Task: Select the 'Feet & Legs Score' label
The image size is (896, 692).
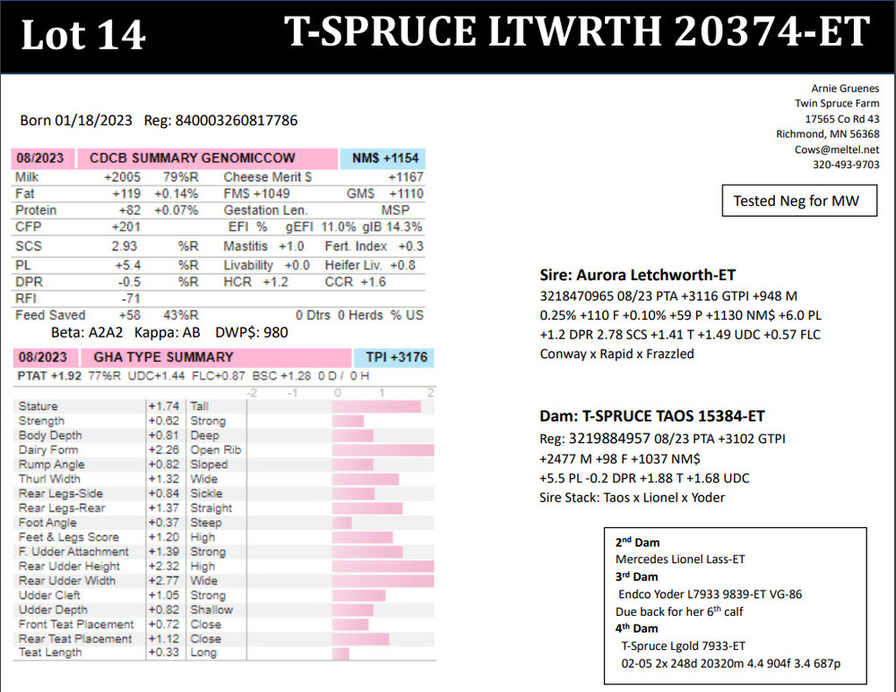Action: point(69,537)
